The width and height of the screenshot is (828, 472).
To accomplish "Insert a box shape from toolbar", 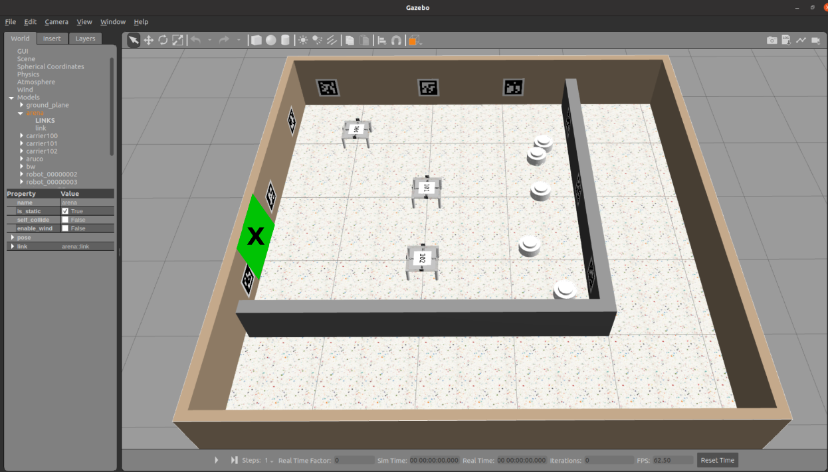I will (257, 40).
